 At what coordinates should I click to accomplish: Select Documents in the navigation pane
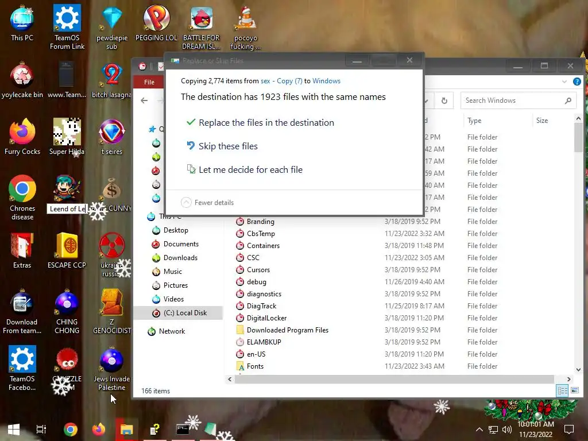click(181, 244)
